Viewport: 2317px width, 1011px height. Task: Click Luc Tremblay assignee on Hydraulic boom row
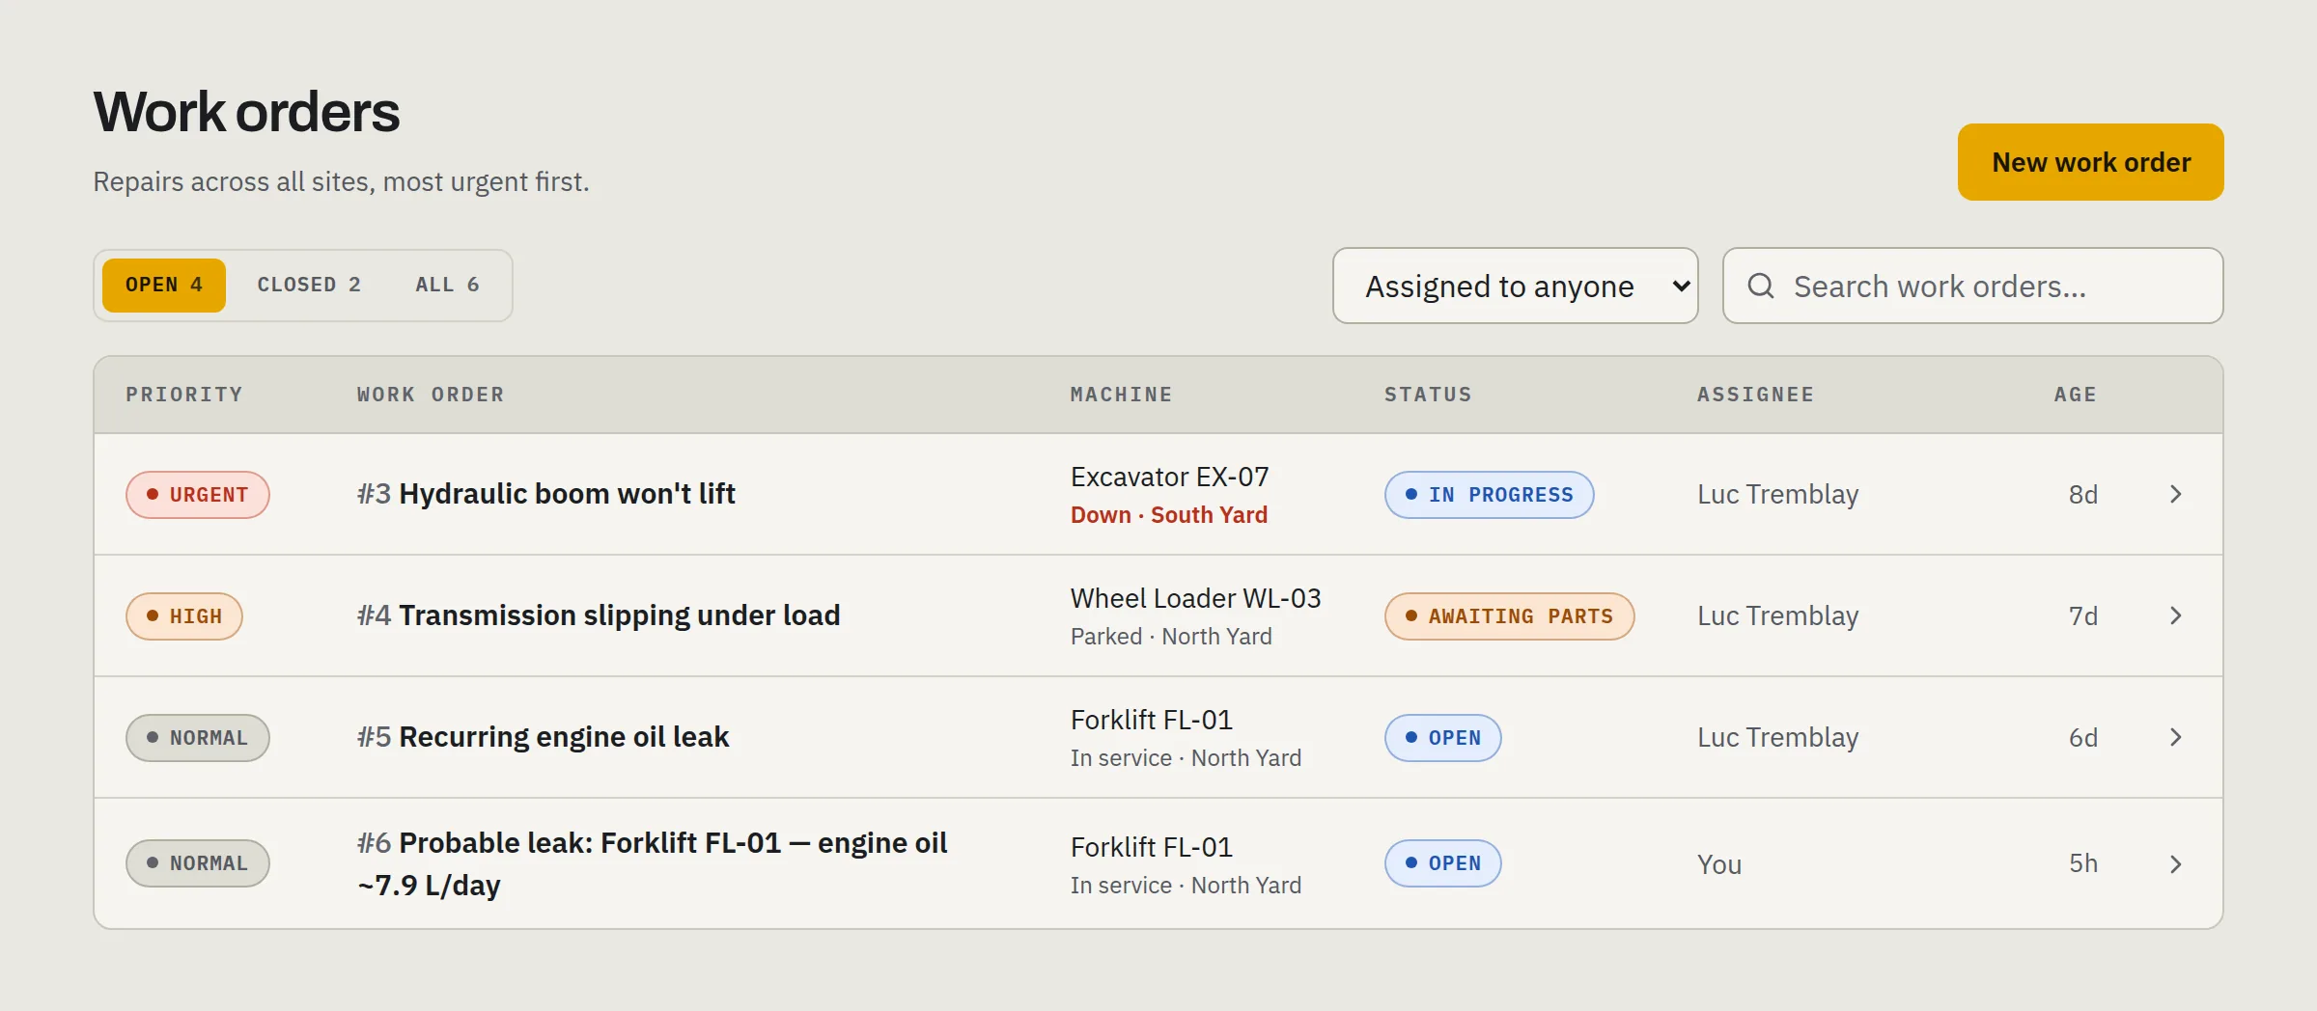[x=1778, y=494]
